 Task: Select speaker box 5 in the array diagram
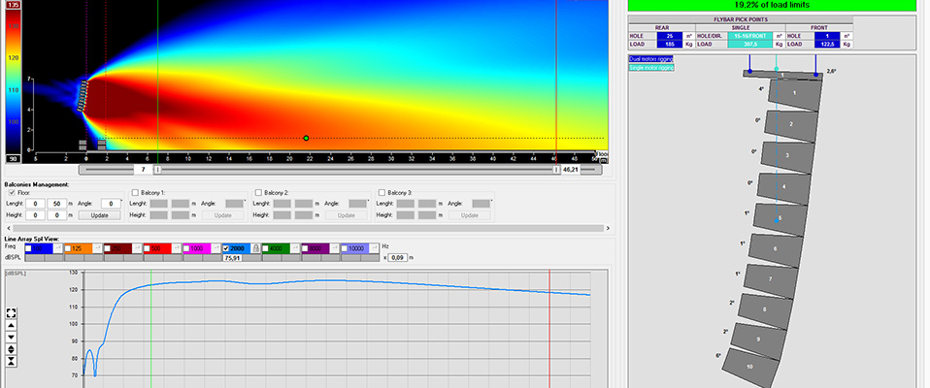click(x=781, y=218)
